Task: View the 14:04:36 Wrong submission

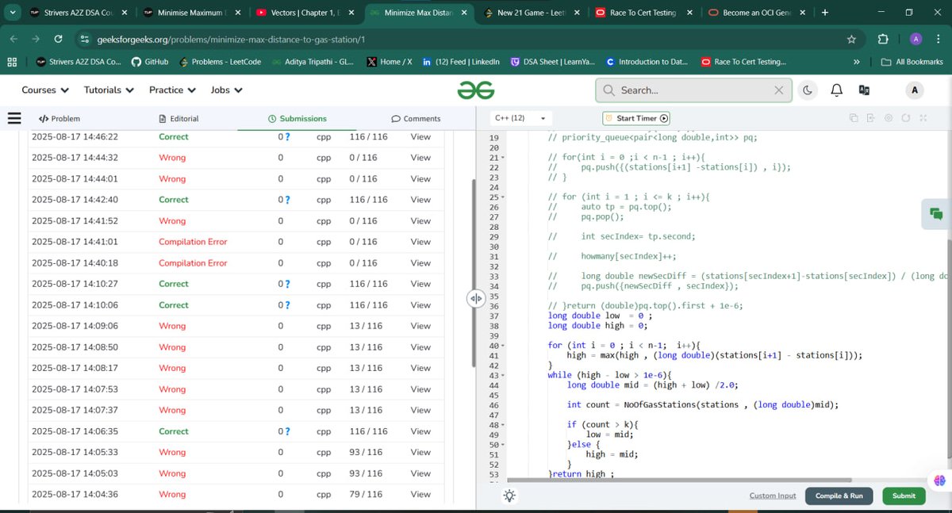Action: [420, 494]
